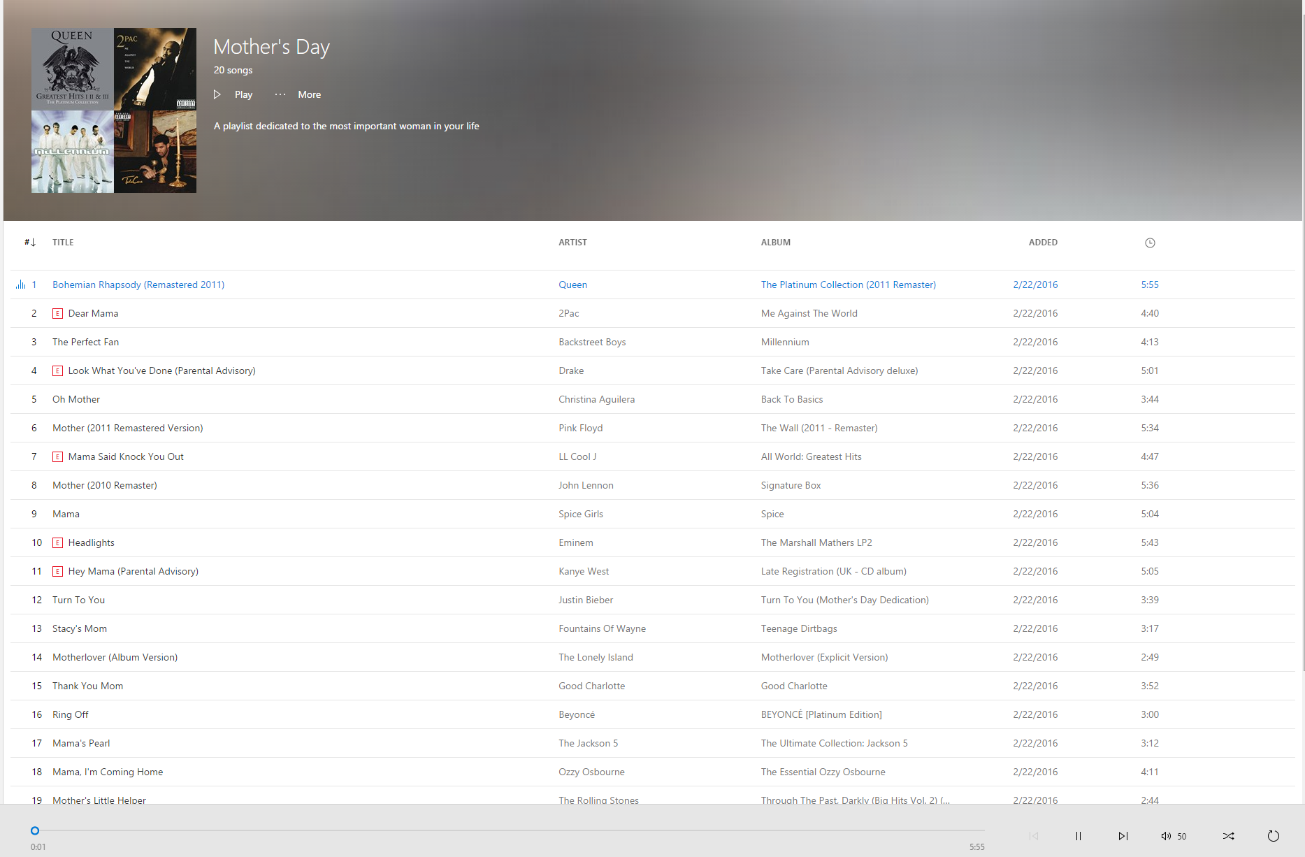Click the Play triangle icon under 20 songs
This screenshot has width=1305, height=857.
(217, 94)
